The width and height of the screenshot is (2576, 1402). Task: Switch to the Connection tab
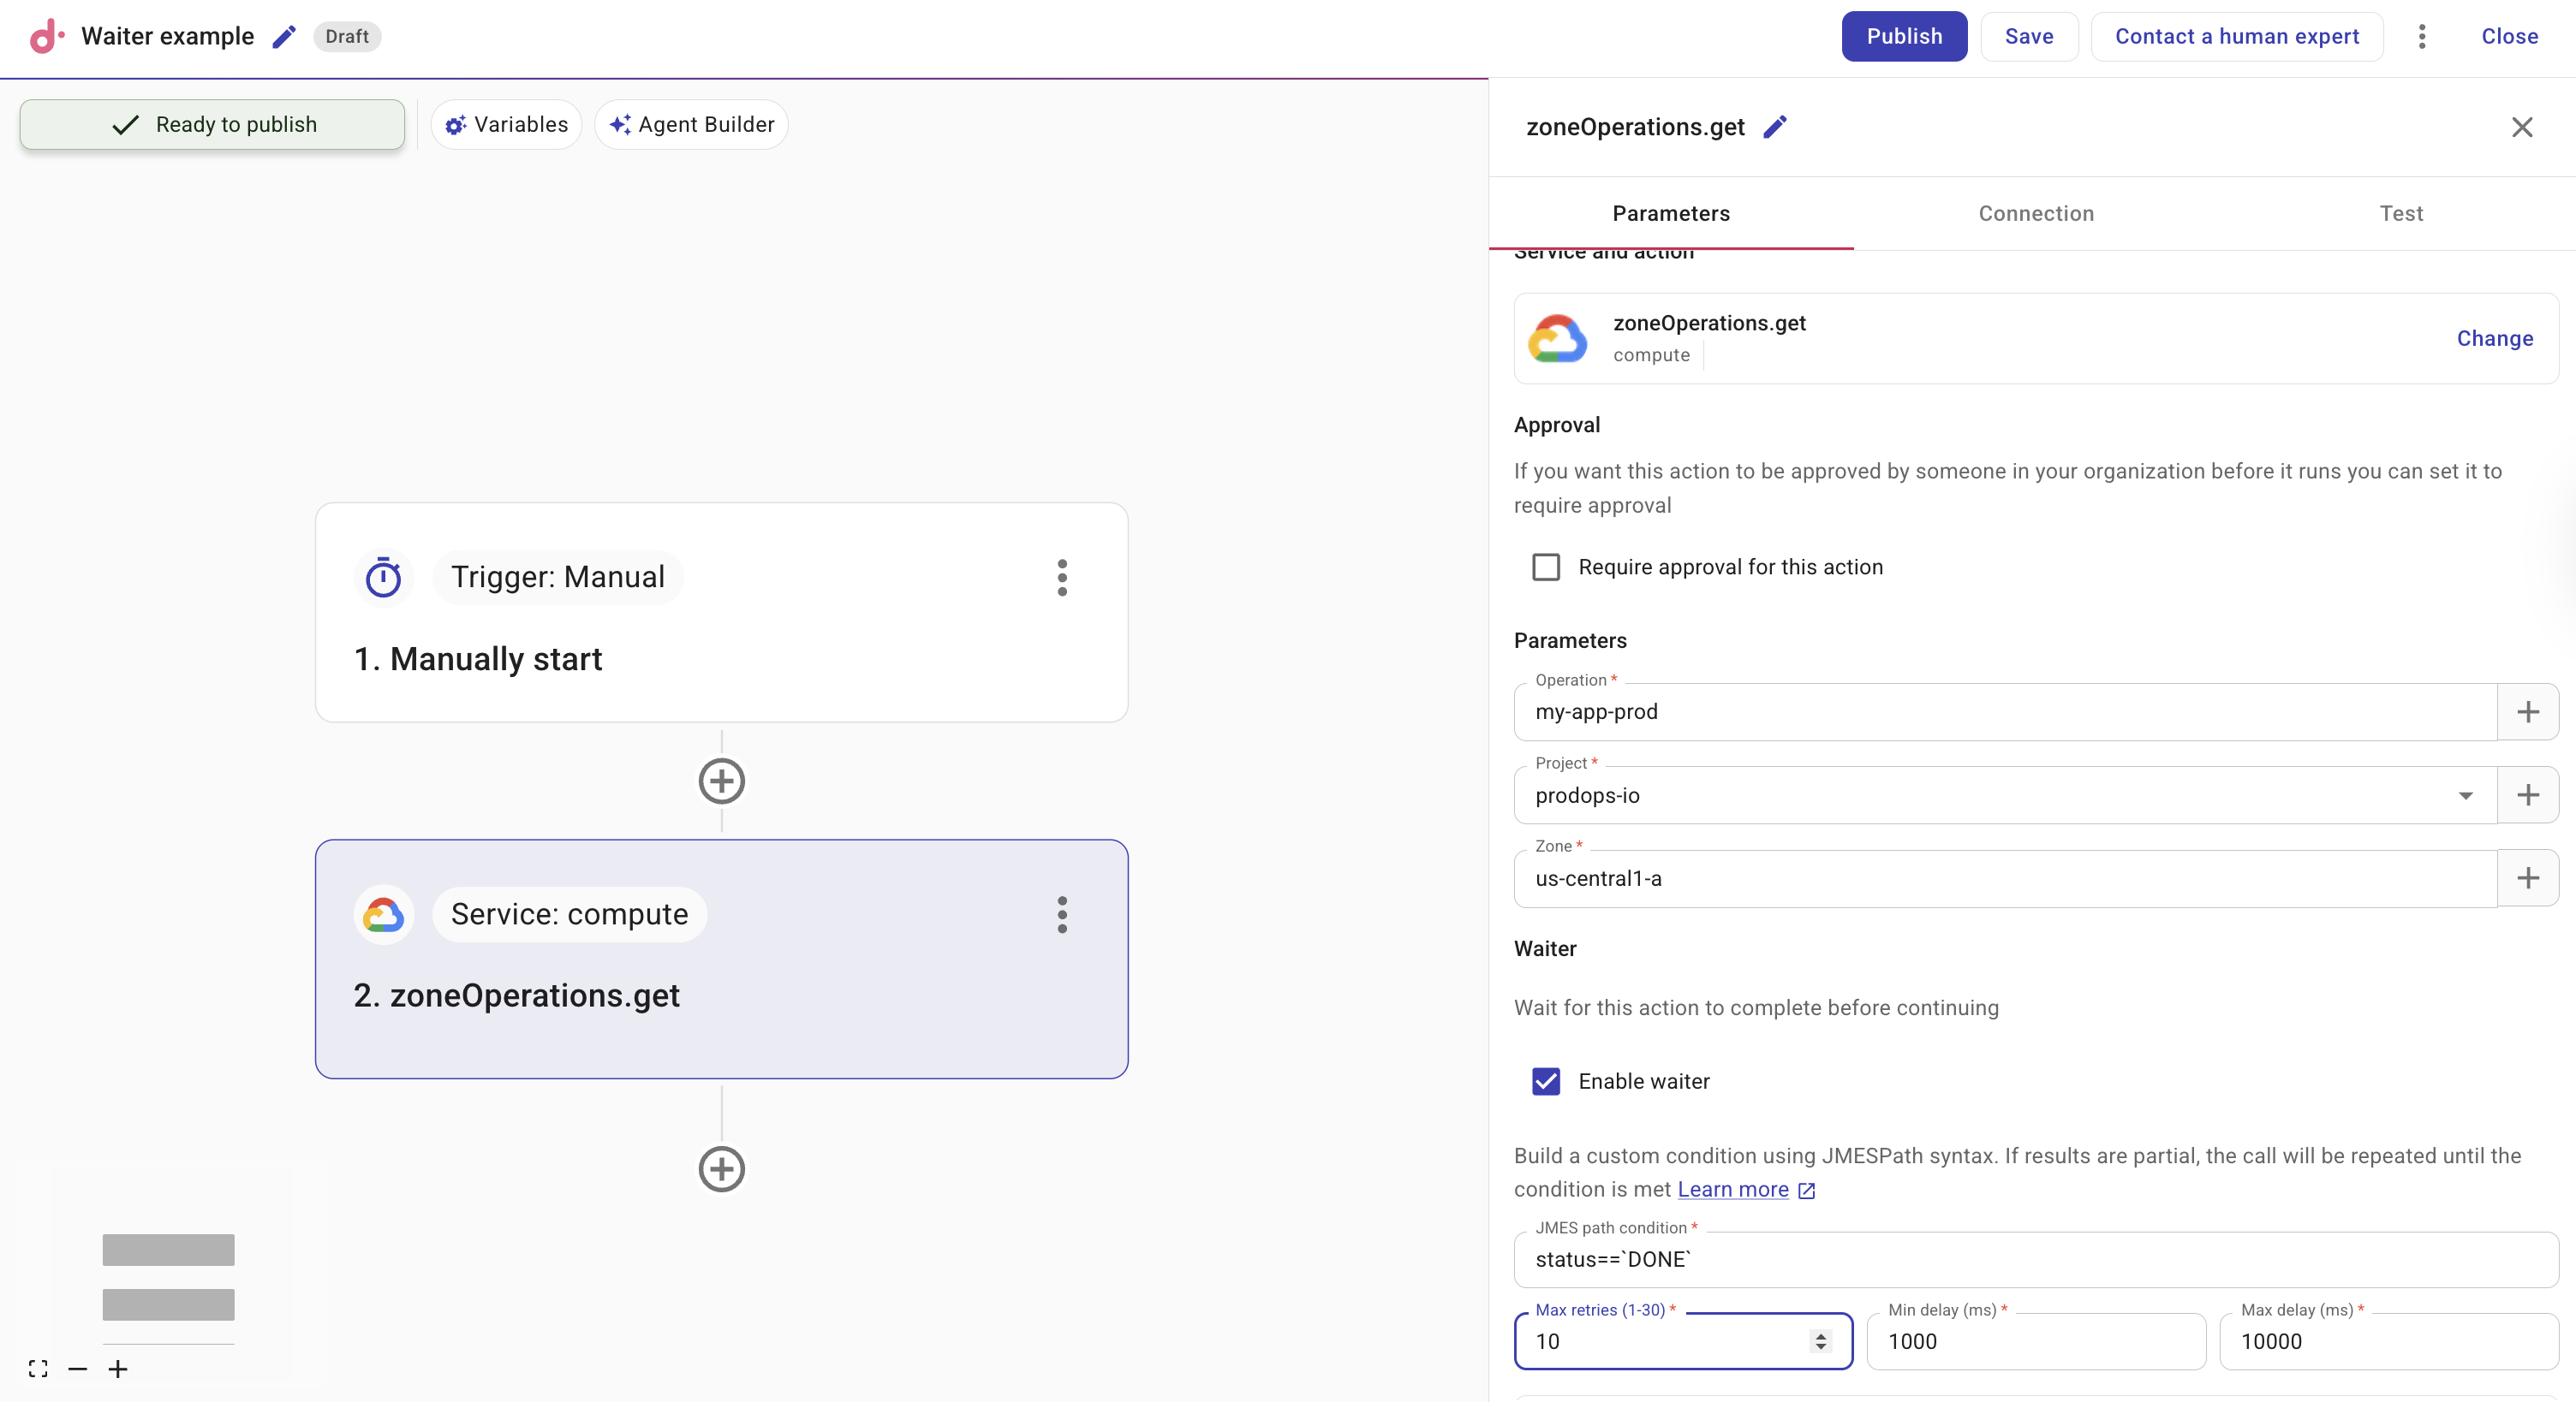[2036, 213]
